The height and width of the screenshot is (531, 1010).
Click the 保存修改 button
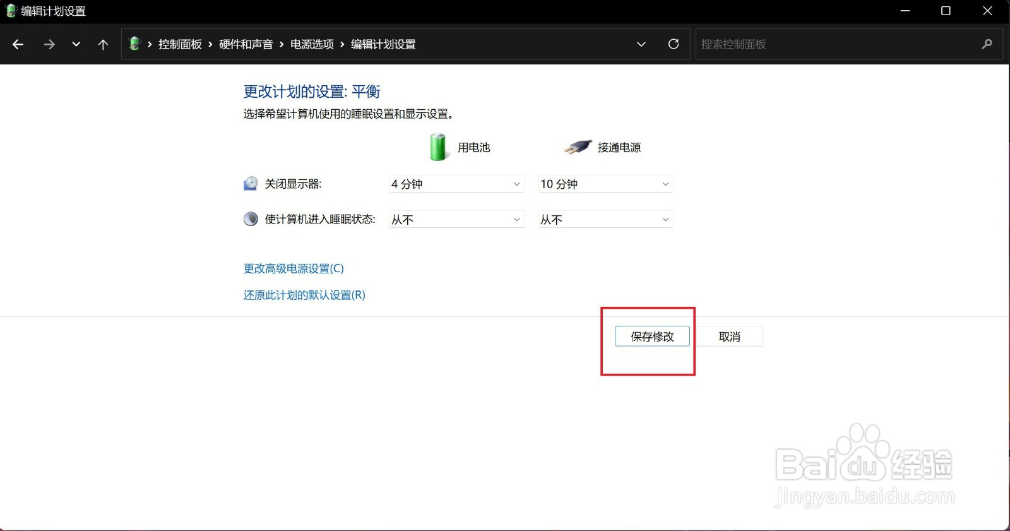click(x=652, y=337)
